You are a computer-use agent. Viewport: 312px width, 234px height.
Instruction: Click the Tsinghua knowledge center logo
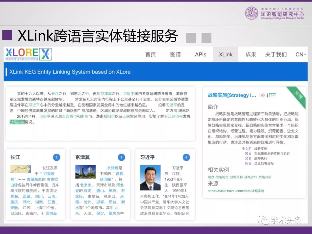click(274, 13)
